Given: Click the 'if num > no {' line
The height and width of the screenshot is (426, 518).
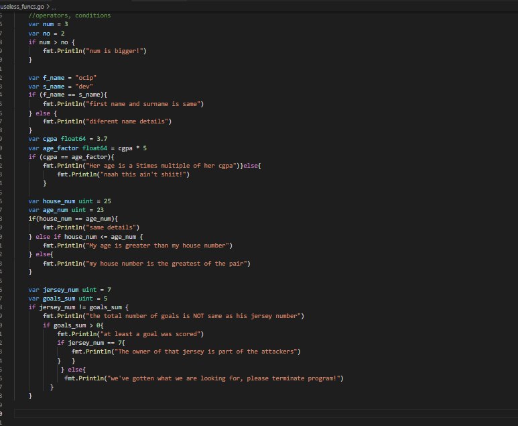Looking at the screenshot, I should tap(52, 42).
